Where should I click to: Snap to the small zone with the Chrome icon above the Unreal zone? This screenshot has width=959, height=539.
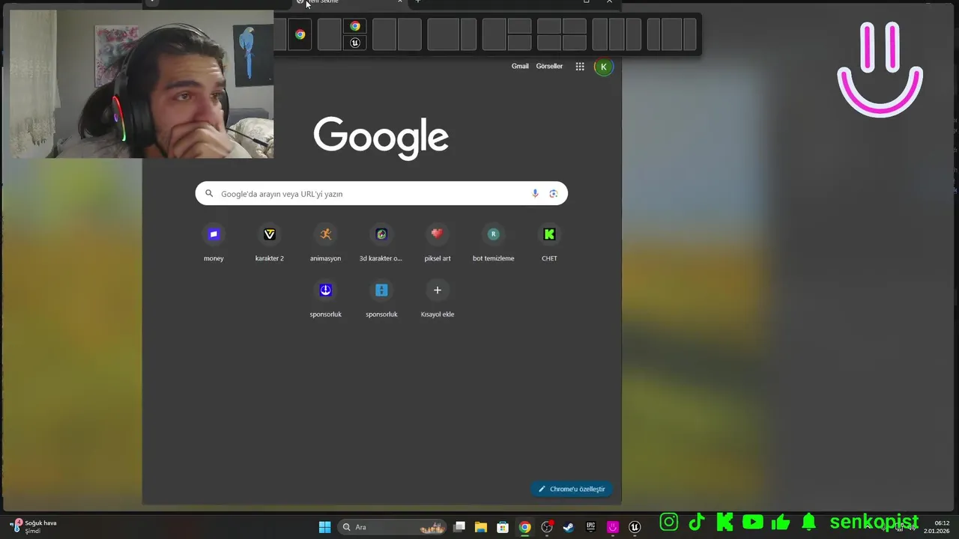355,26
